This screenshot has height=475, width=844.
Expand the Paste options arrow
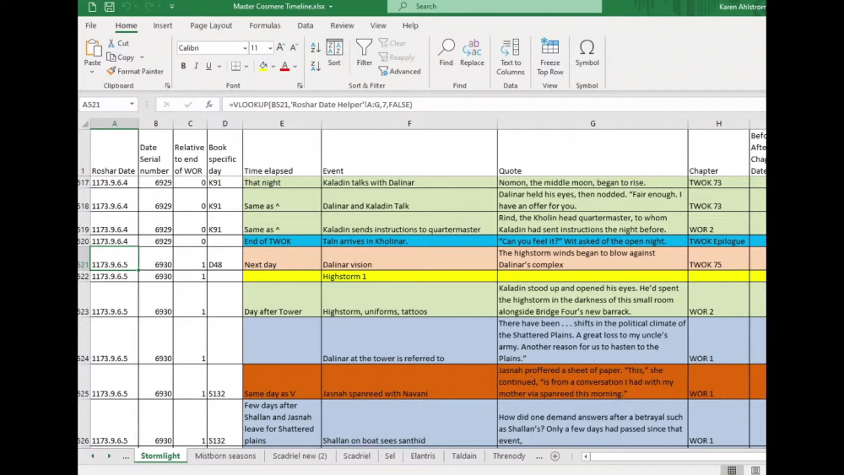[x=92, y=72]
